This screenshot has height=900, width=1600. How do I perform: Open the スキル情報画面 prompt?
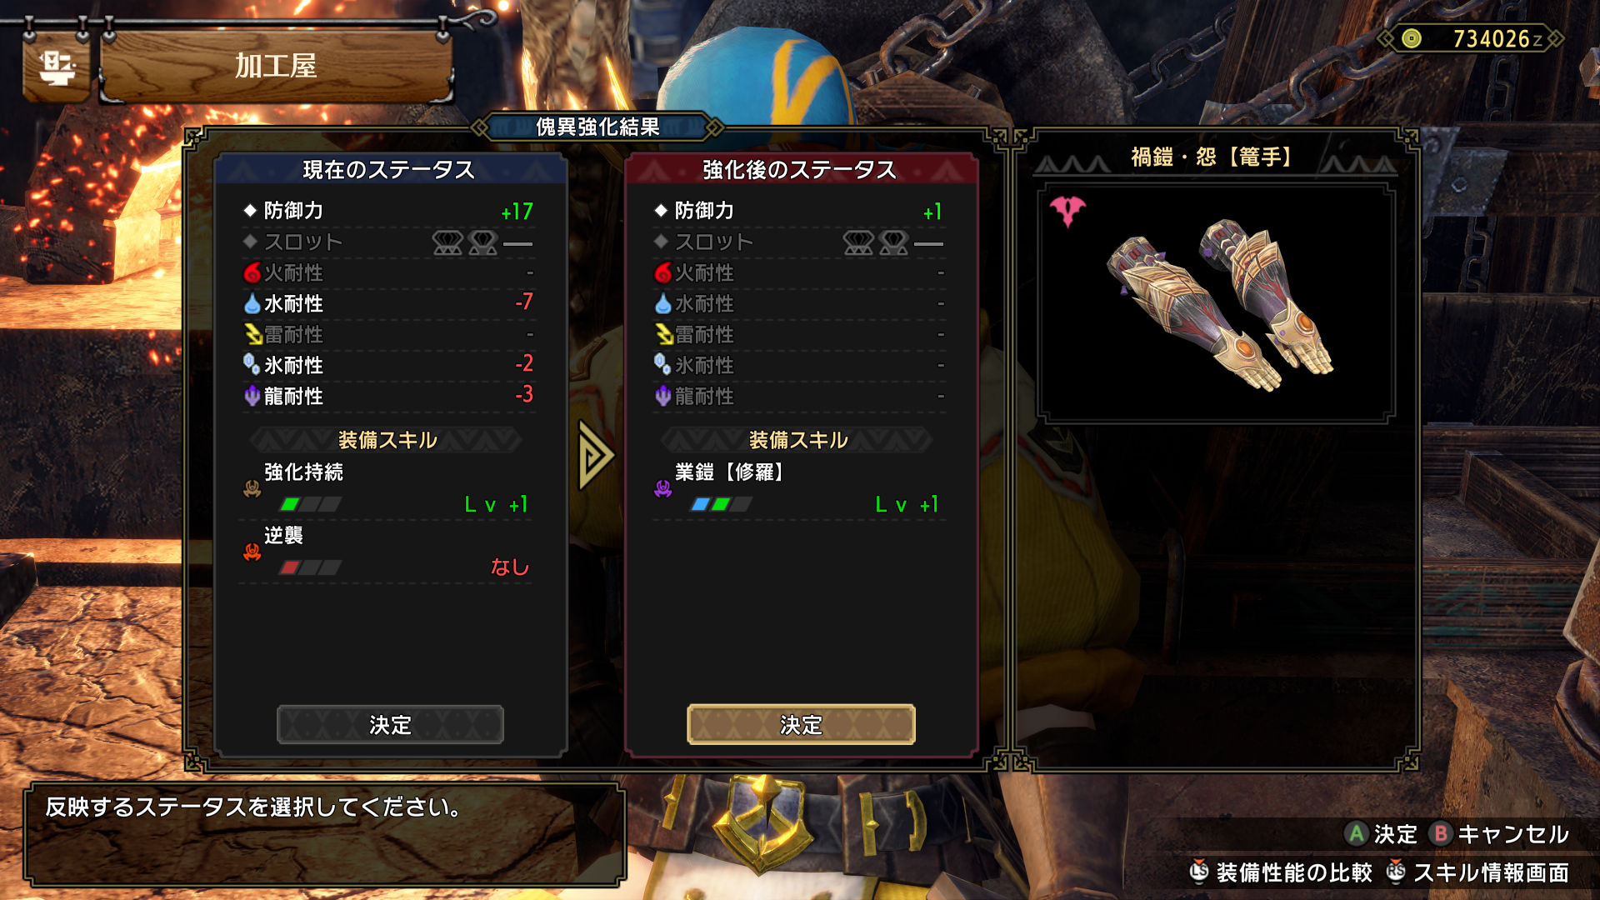coord(1478,872)
